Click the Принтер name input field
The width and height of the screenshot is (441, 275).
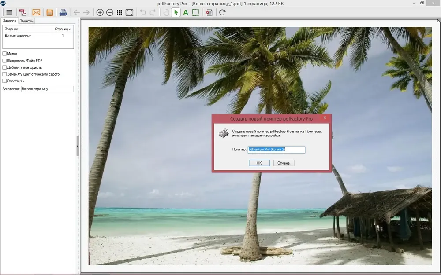coord(277,150)
